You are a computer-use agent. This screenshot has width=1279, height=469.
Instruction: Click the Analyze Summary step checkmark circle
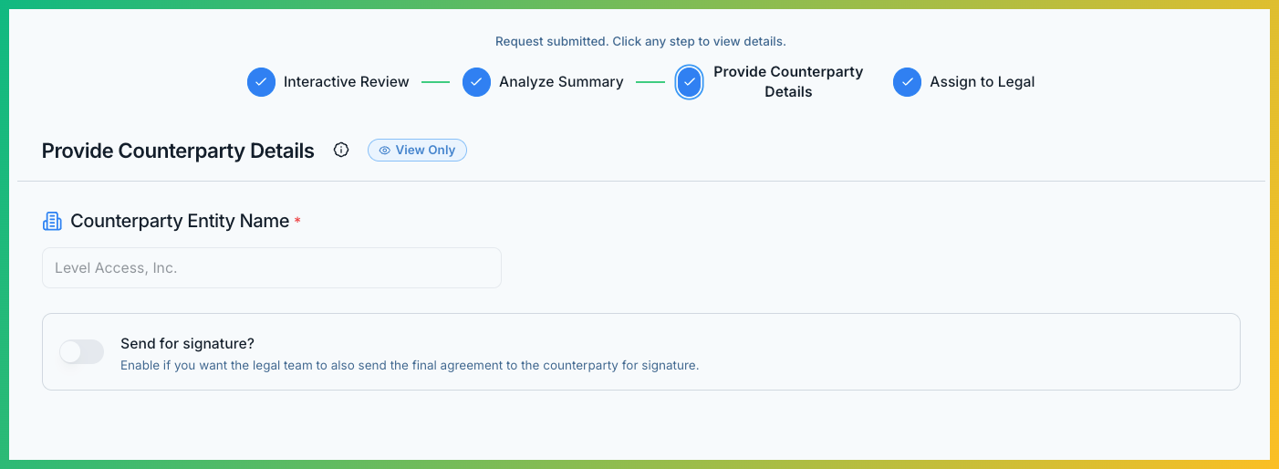click(476, 82)
